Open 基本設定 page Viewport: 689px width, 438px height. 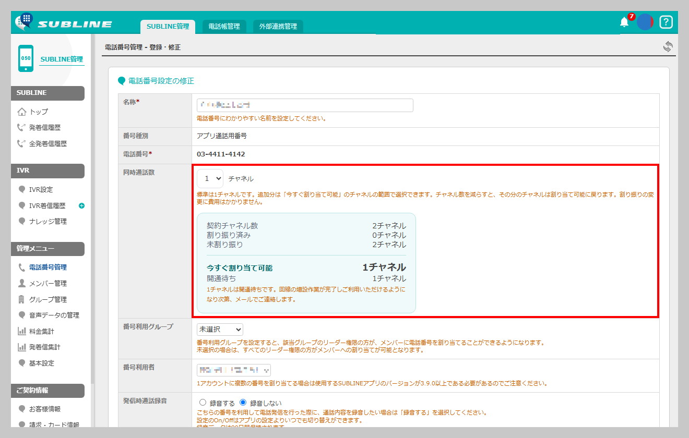point(42,363)
